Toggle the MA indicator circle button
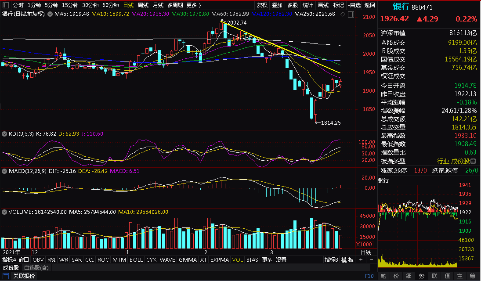Screen dimensions: 481x281 (50, 14)
